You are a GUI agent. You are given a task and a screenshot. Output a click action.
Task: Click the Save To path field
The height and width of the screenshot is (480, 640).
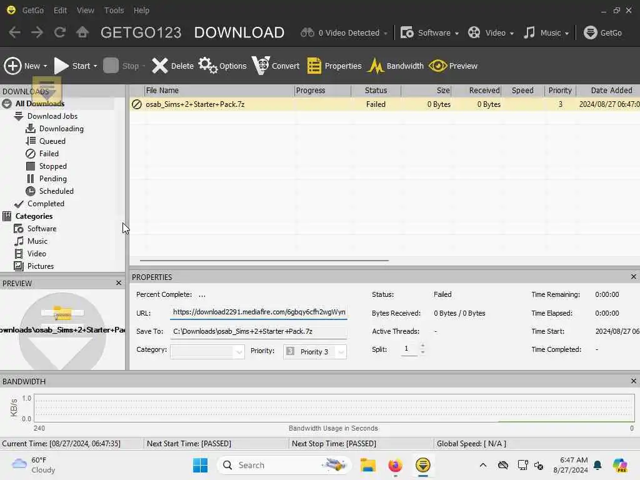(x=259, y=331)
